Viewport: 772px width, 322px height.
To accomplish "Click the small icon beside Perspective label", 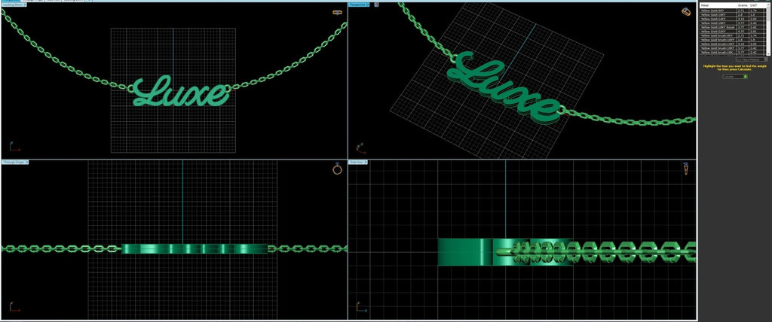I will [x=376, y=5].
